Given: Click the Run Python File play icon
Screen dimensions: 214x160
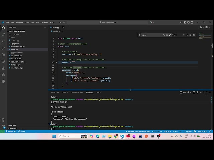Looking at the screenshot, I should [x=201, y=27].
